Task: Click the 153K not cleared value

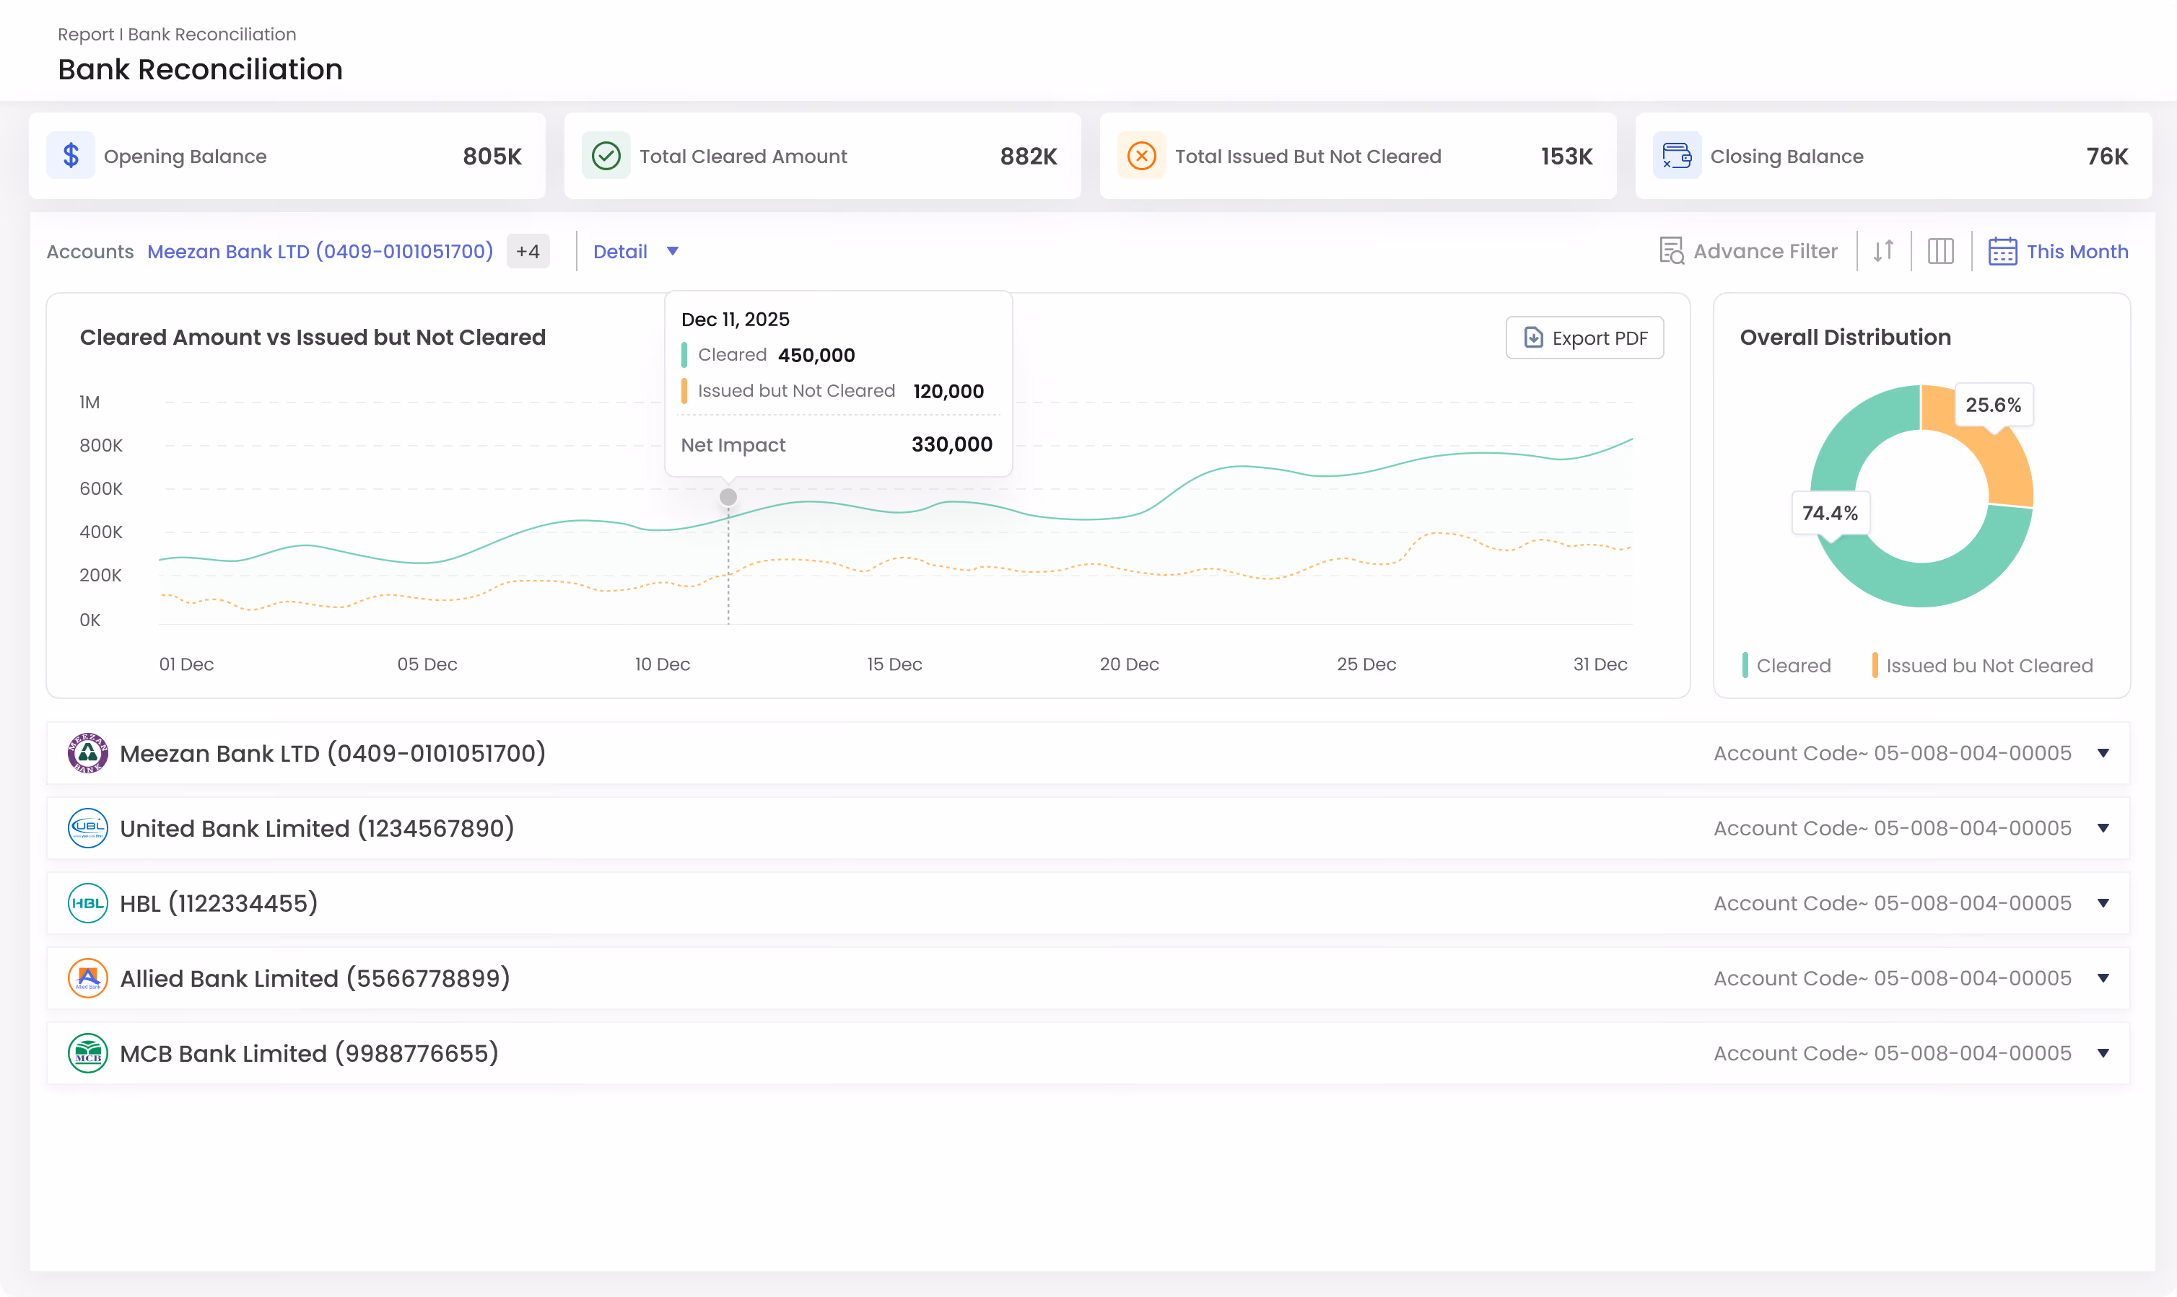Action: pos(1567,157)
